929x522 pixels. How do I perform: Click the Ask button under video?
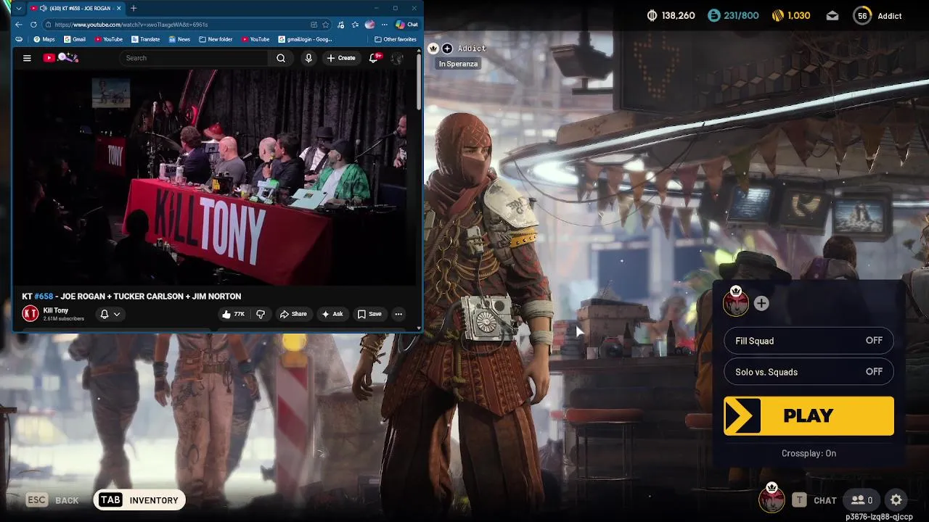[x=332, y=314]
